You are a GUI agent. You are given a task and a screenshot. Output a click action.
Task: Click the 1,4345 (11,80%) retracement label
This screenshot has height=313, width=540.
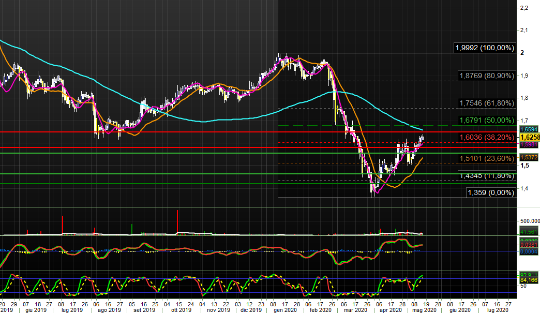487,176
